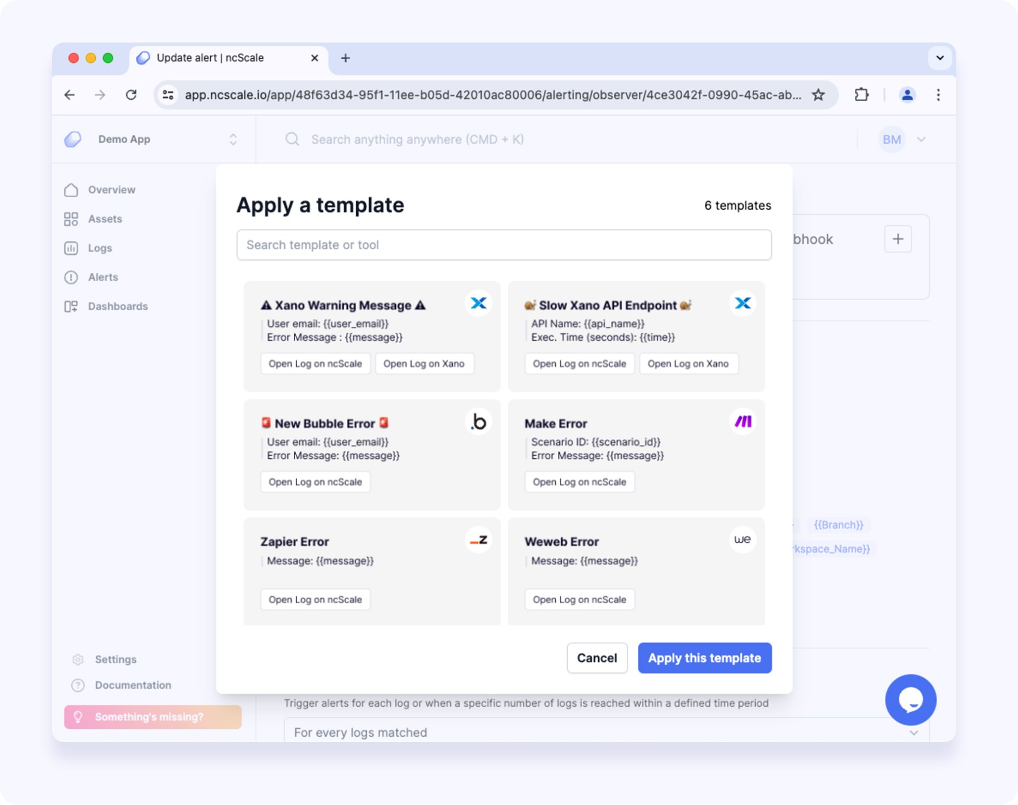
Task: Click Apply this template button
Action: pyautogui.click(x=704, y=658)
